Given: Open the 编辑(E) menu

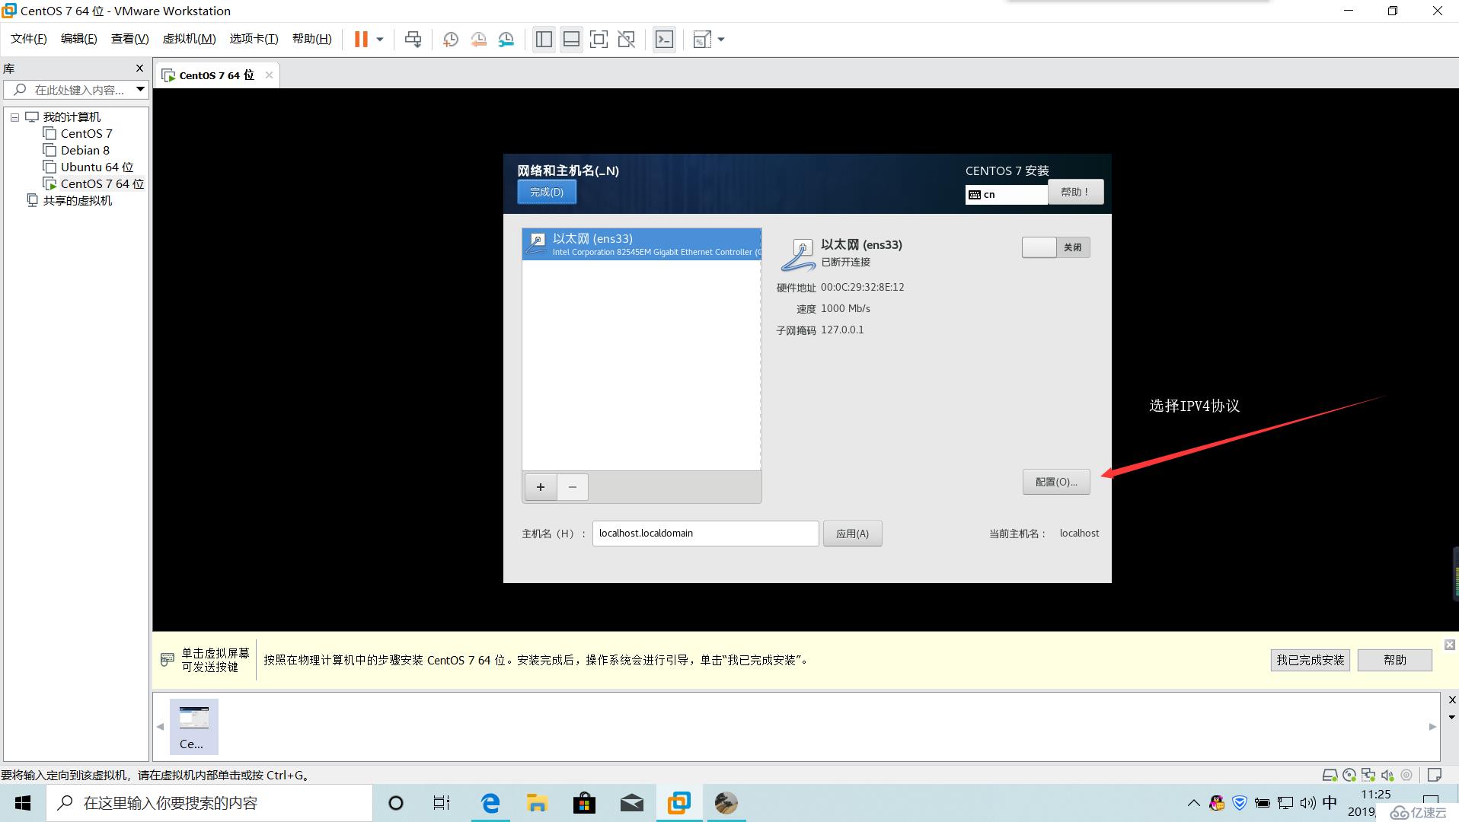Looking at the screenshot, I should [78, 39].
